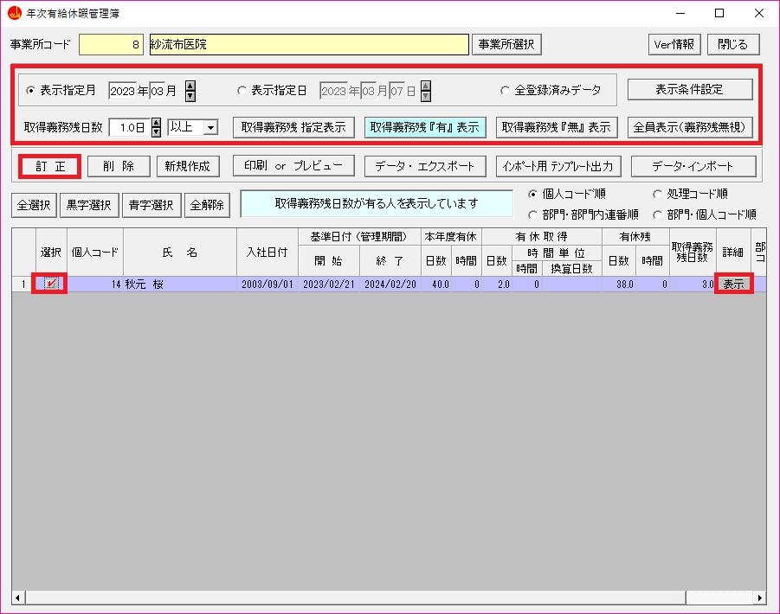Click the 選択 column header
This screenshot has height=614, width=780.
click(x=51, y=253)
